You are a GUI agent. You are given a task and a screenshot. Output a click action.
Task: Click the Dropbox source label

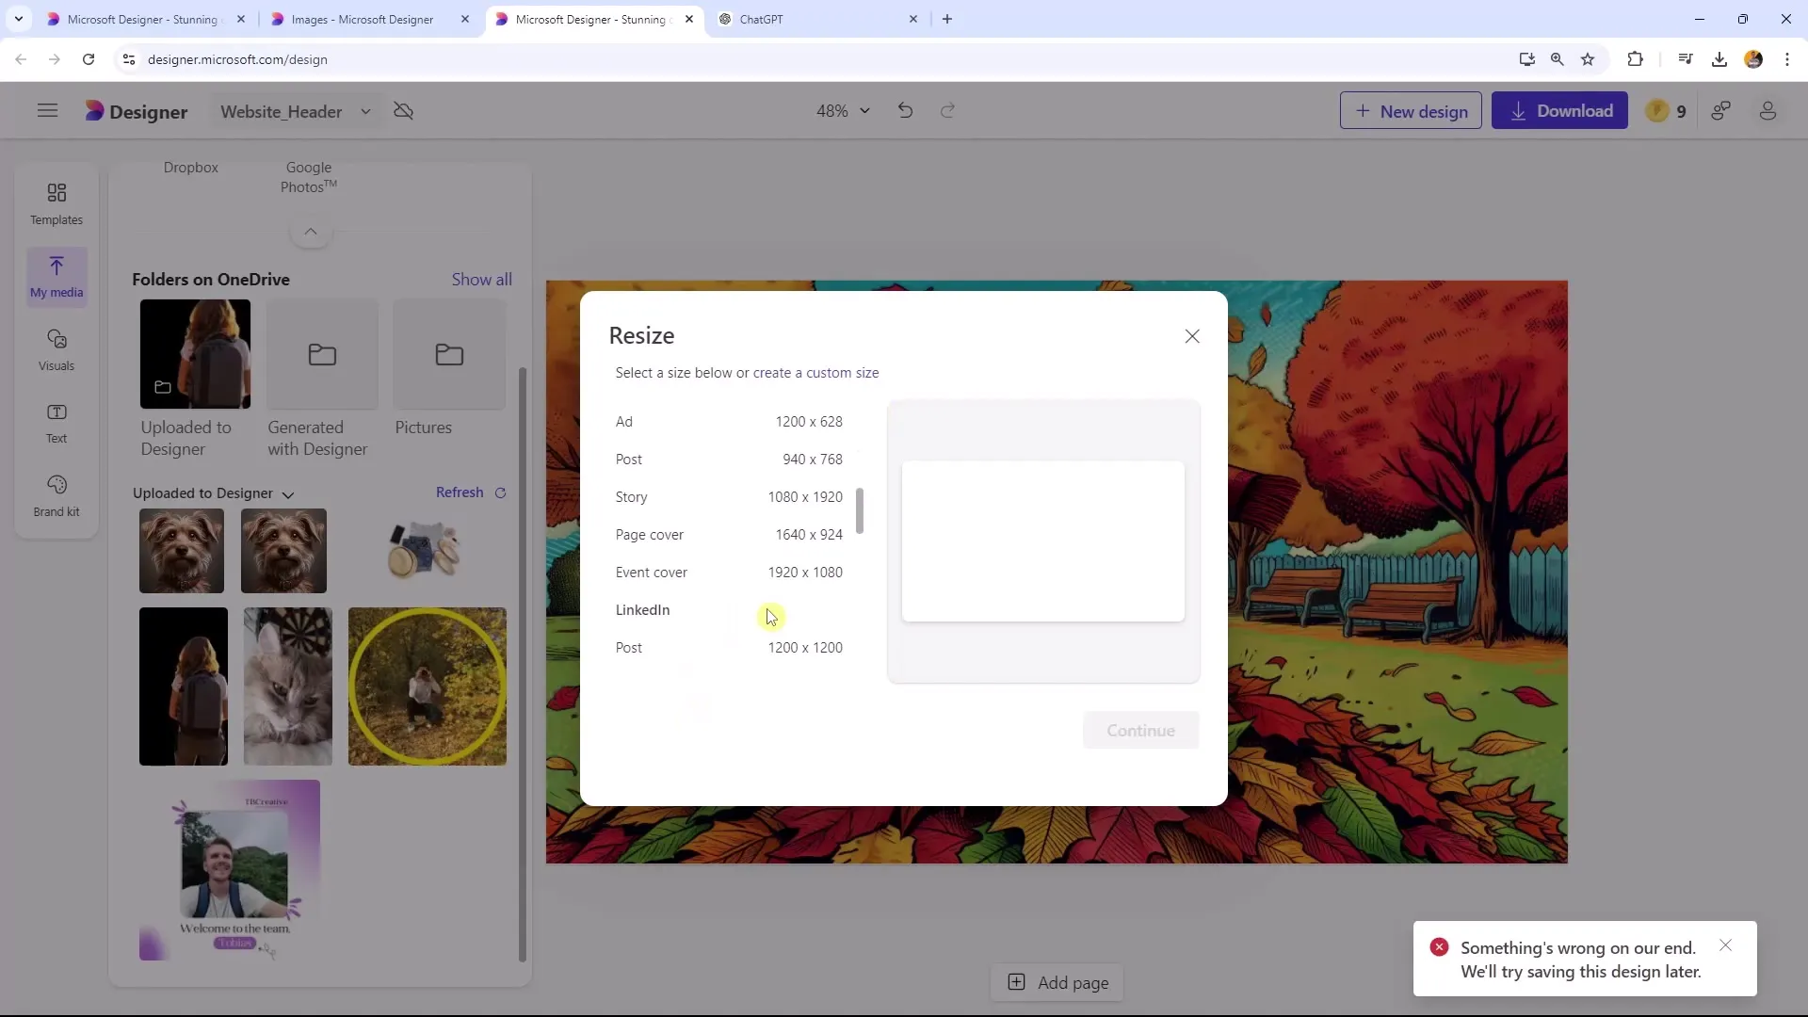point(190,168)
